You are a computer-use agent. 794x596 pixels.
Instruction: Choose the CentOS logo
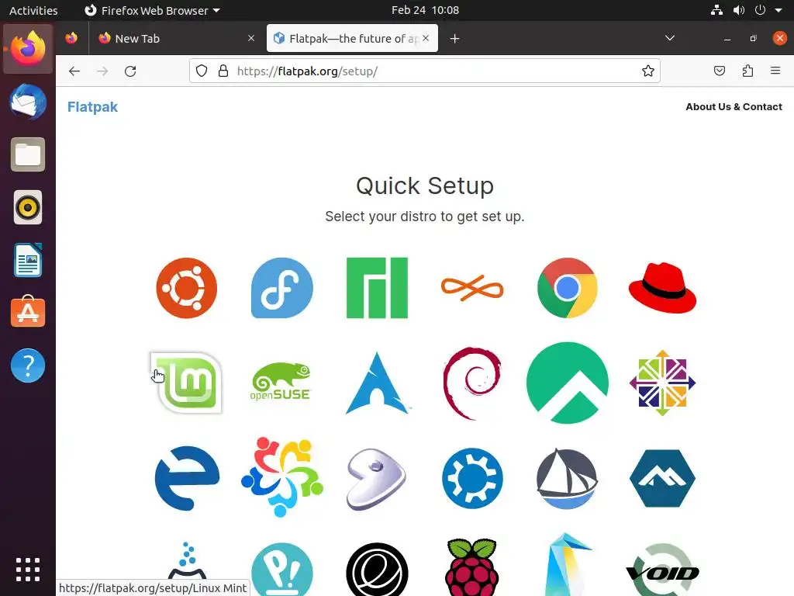(x=662, y=383)
